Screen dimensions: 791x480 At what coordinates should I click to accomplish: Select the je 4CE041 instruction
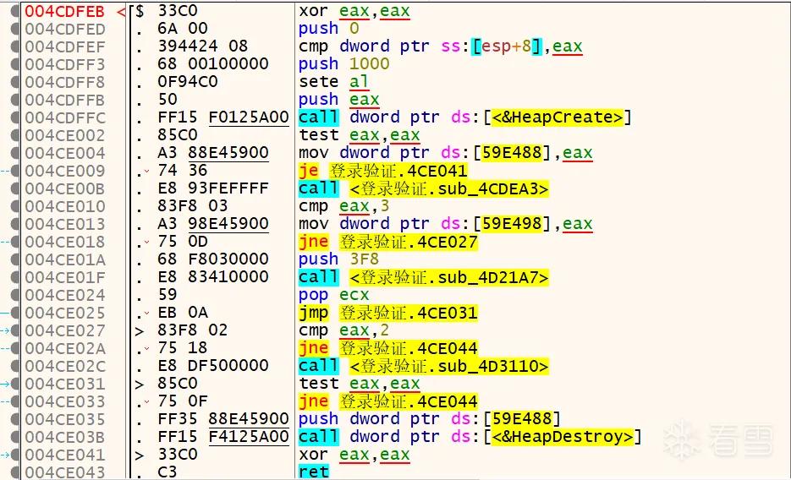click(x=383, y=171)
